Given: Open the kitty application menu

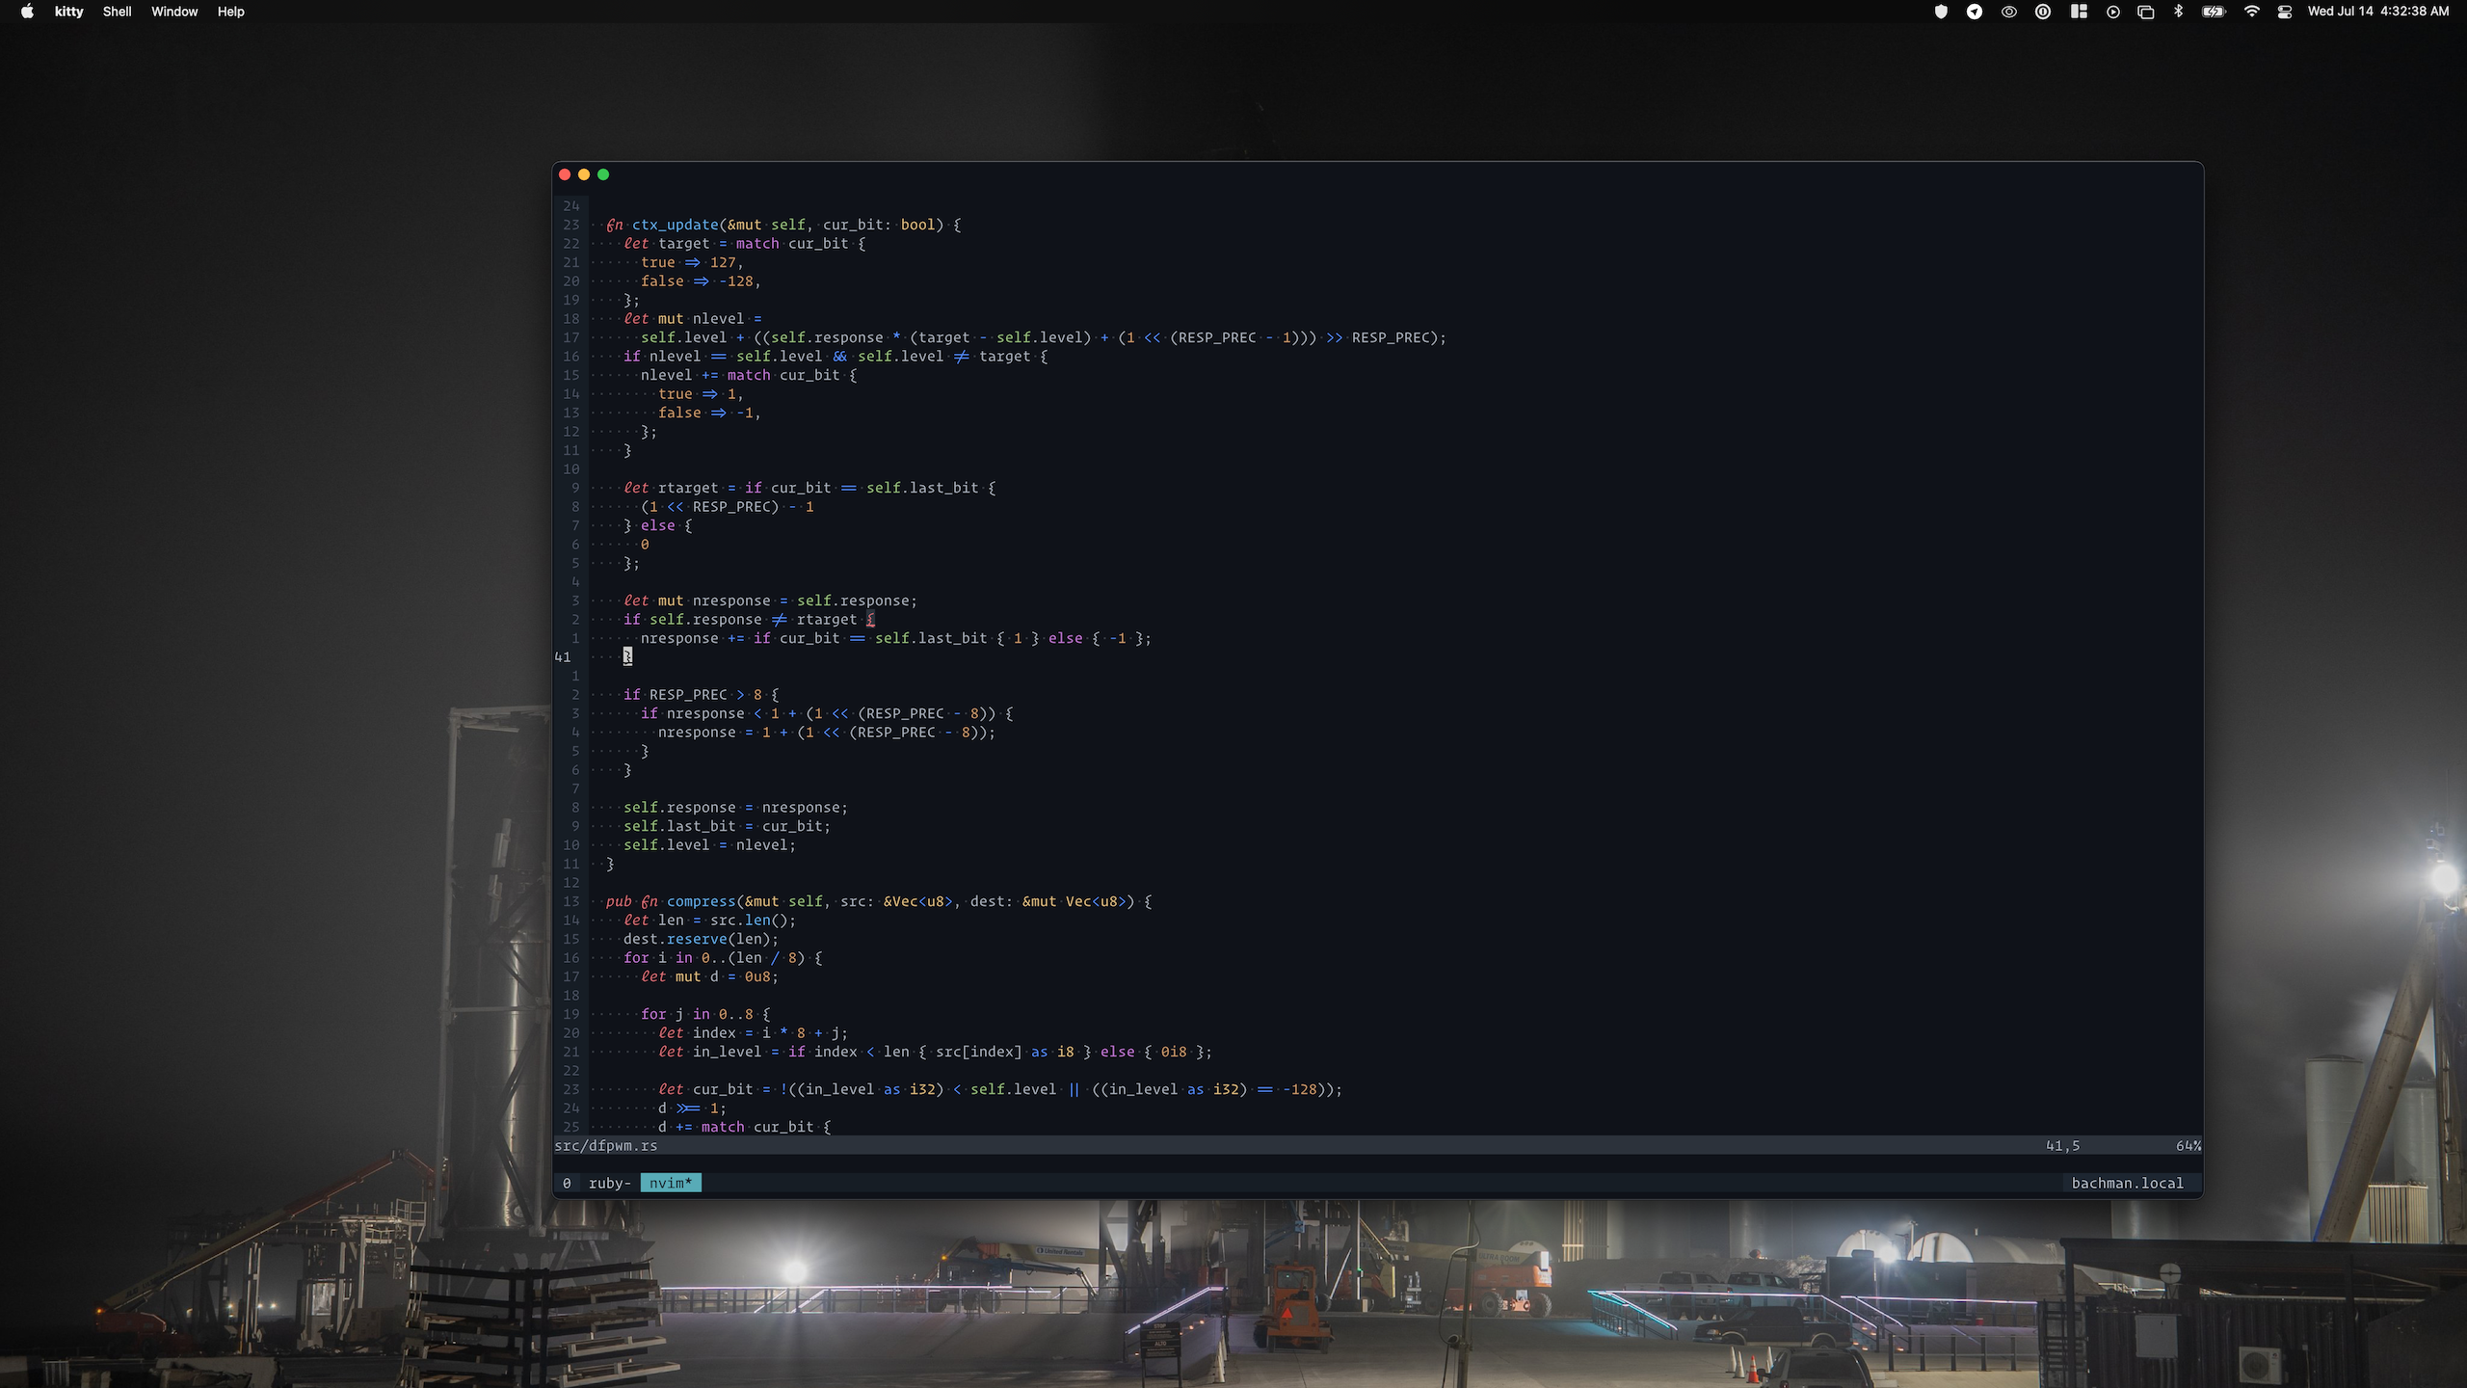Looking at the screenshot, I should 68,12.
